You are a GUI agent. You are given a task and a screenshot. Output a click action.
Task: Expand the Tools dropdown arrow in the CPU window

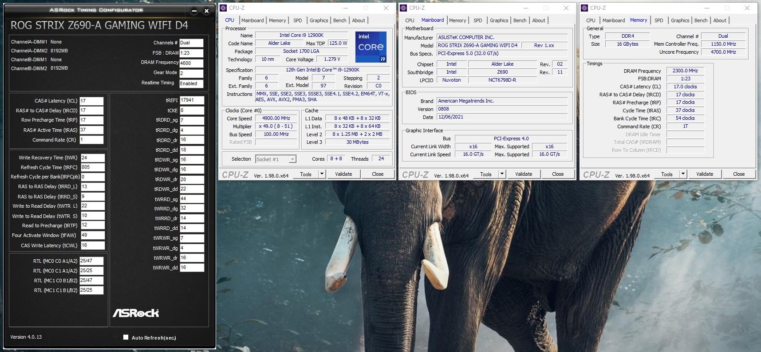[x=322, y=174]
